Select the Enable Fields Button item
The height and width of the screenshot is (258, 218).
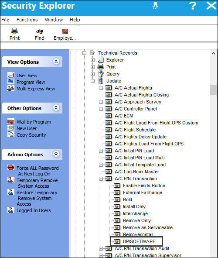tap(144, 186)
